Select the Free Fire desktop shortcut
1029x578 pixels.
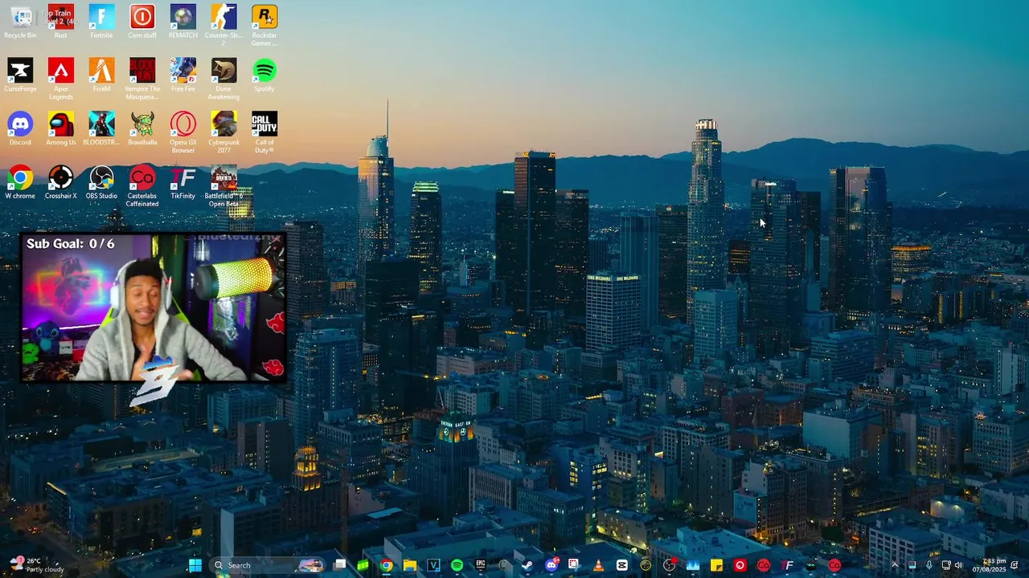(183, 75)
